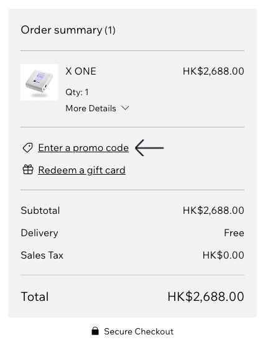Viewport: 265px width, 345px height.
Task: Click the gift card present icon
Action: coord(28,170)
